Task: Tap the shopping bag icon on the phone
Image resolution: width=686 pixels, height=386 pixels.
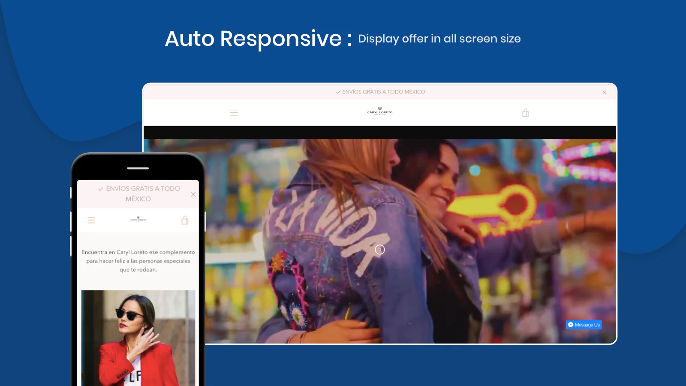Action: coord(185,220)
